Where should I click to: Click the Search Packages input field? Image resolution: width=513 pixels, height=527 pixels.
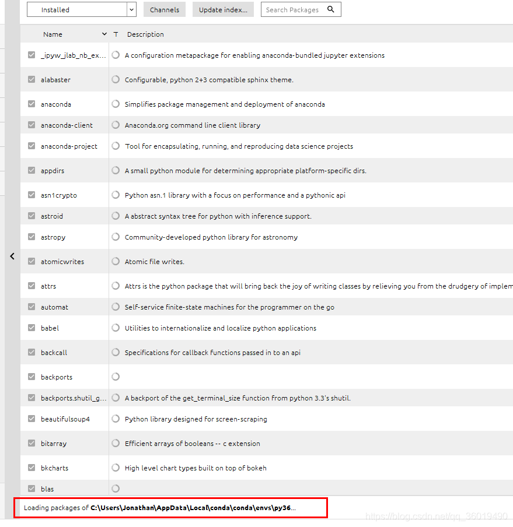click(x=301, y=10)
